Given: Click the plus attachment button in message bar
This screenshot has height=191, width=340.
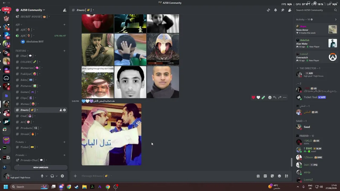Looking at the screenshot, I should [75, 176].
